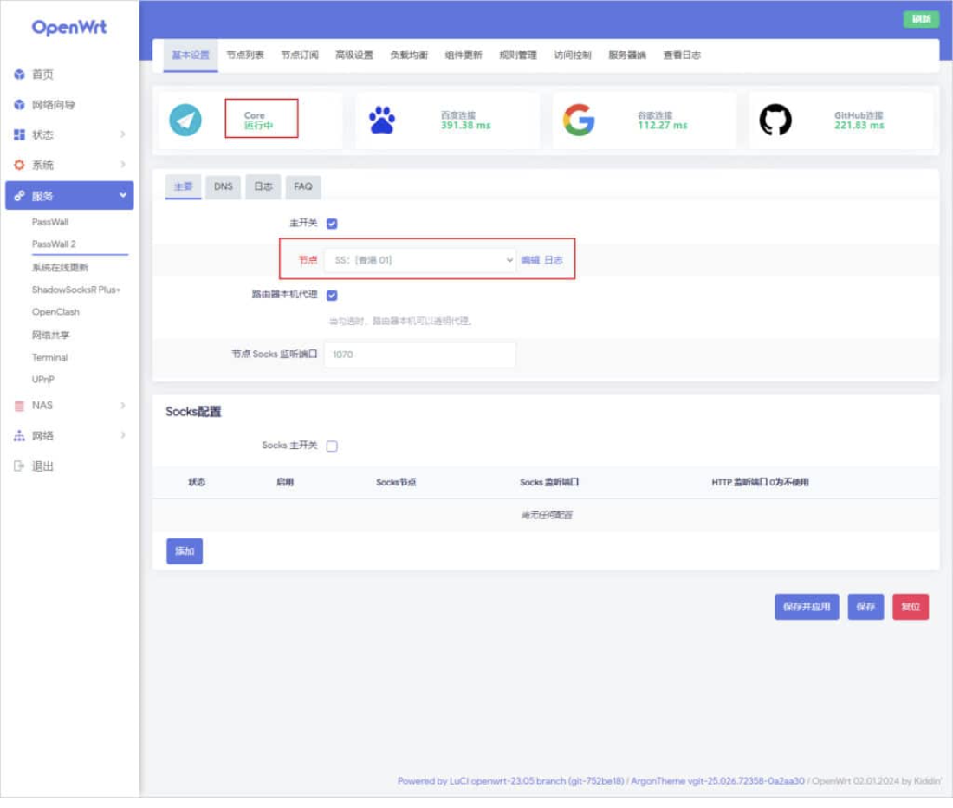This screenshot has width=953, height=808.
Task: Click the GitHub octocat icon
Action: coord(775,120)
